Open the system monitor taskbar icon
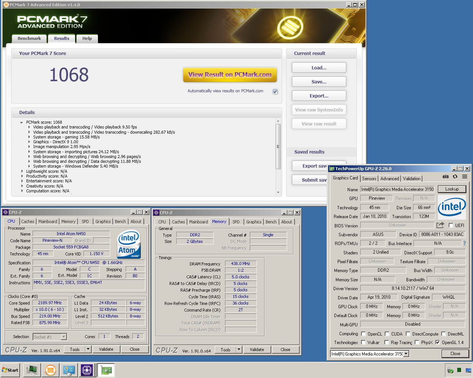This screenshot has width=473, height=378. pyautogui.click(x=32, y=370)
